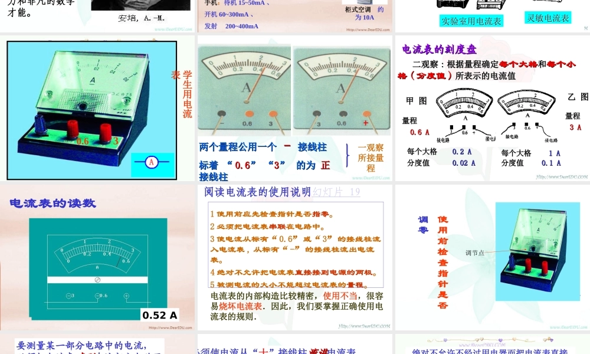This screenshot has height=354, width=590.
Task: Click the 阅读电流表的使用说明 title
Action: pyautogui.click(x=257, y=192)
